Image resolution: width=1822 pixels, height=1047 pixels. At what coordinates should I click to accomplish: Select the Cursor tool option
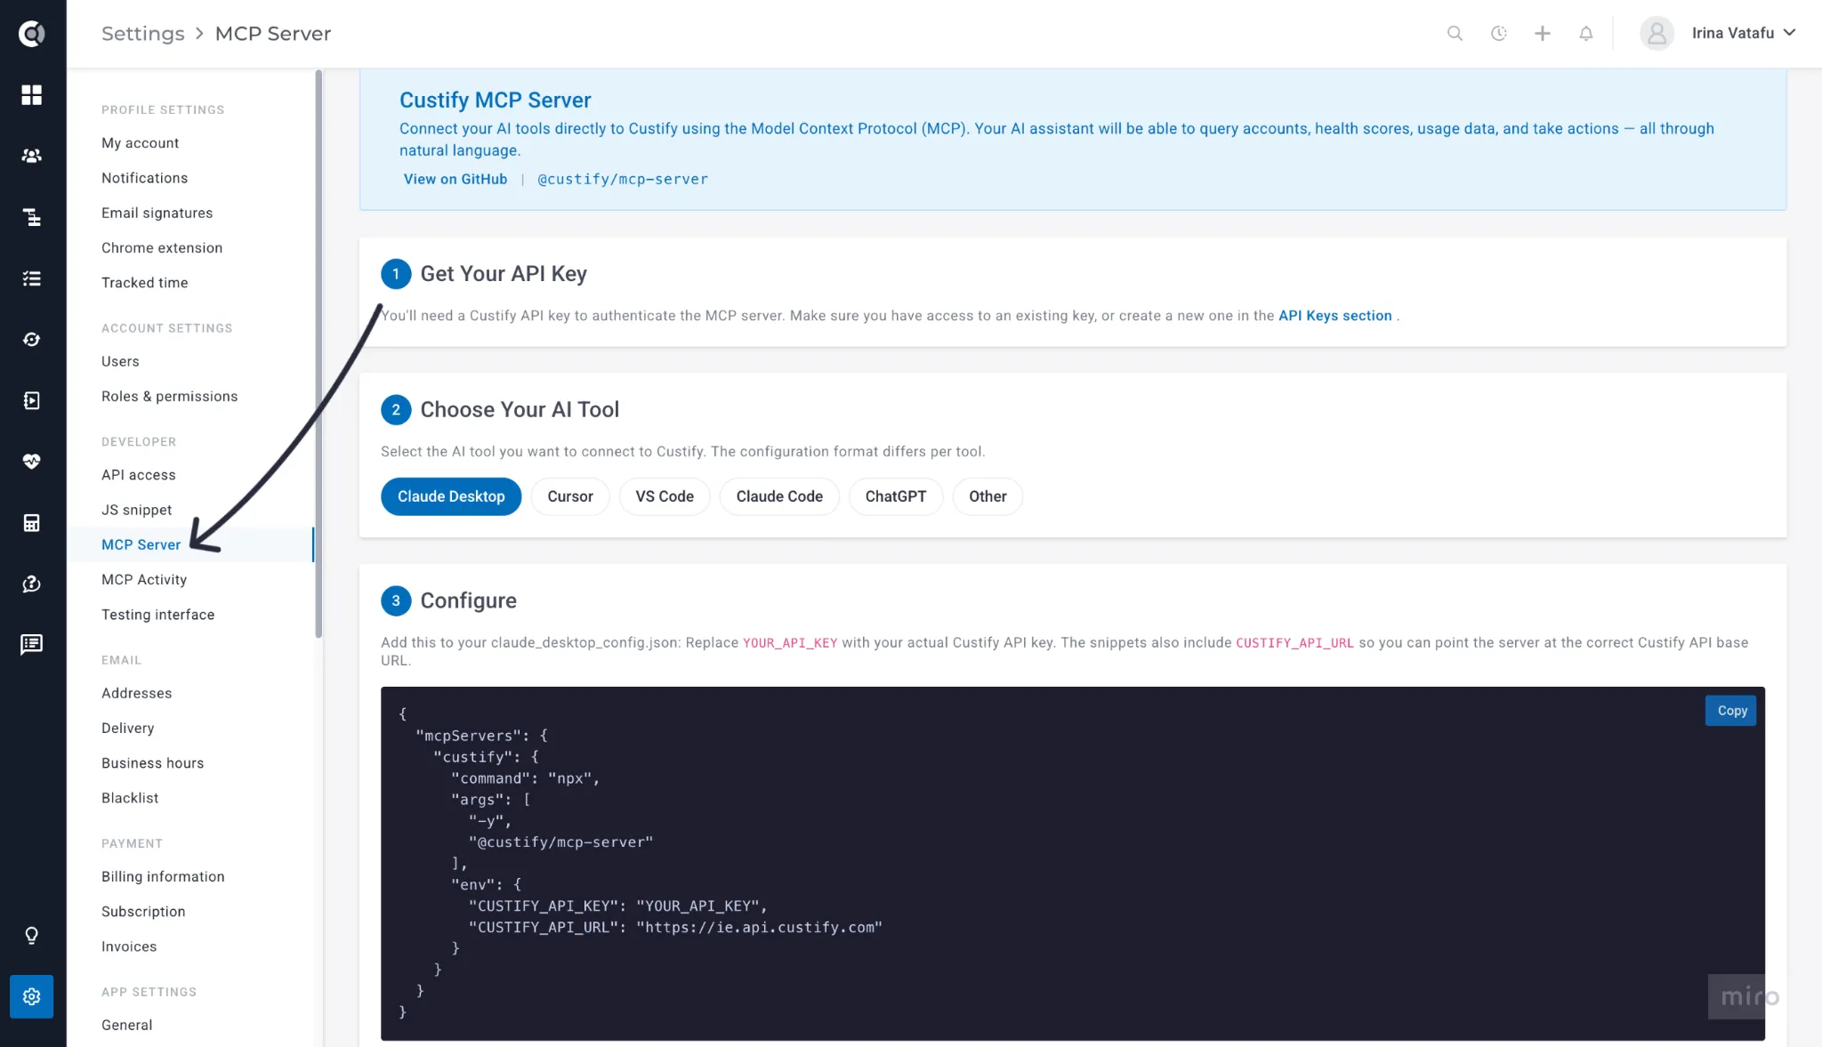coord(570,496)
